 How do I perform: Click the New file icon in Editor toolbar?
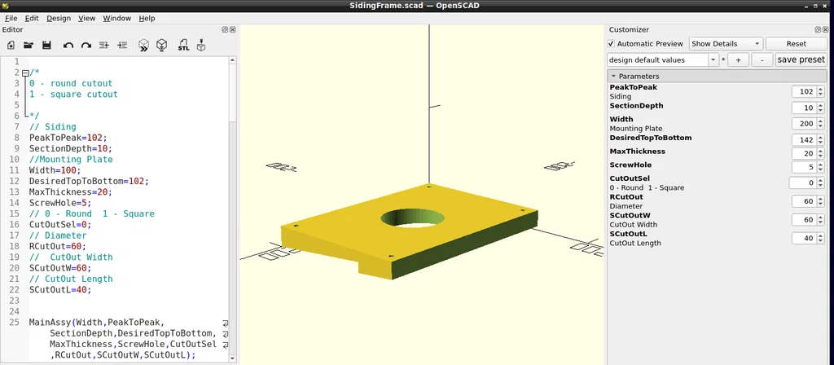click(x=11, y=46)
